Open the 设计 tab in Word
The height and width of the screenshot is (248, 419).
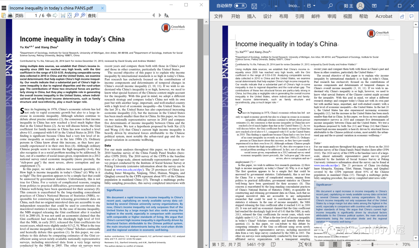267,16
